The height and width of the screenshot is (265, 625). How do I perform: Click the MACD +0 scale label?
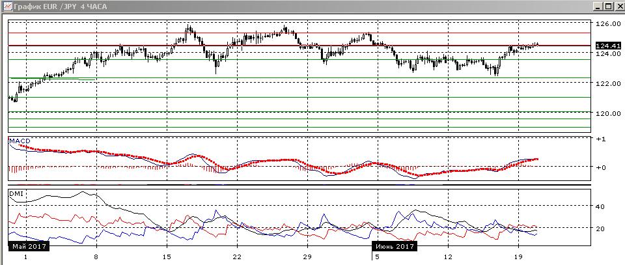coord(601,167)
